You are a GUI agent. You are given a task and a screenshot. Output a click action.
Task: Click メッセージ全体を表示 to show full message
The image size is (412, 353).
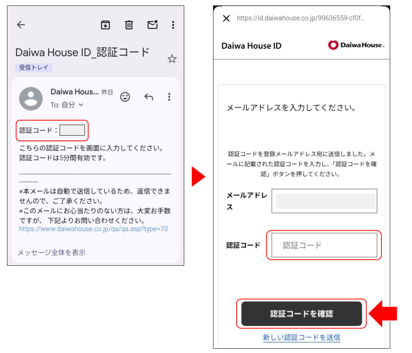coord(51,252)
